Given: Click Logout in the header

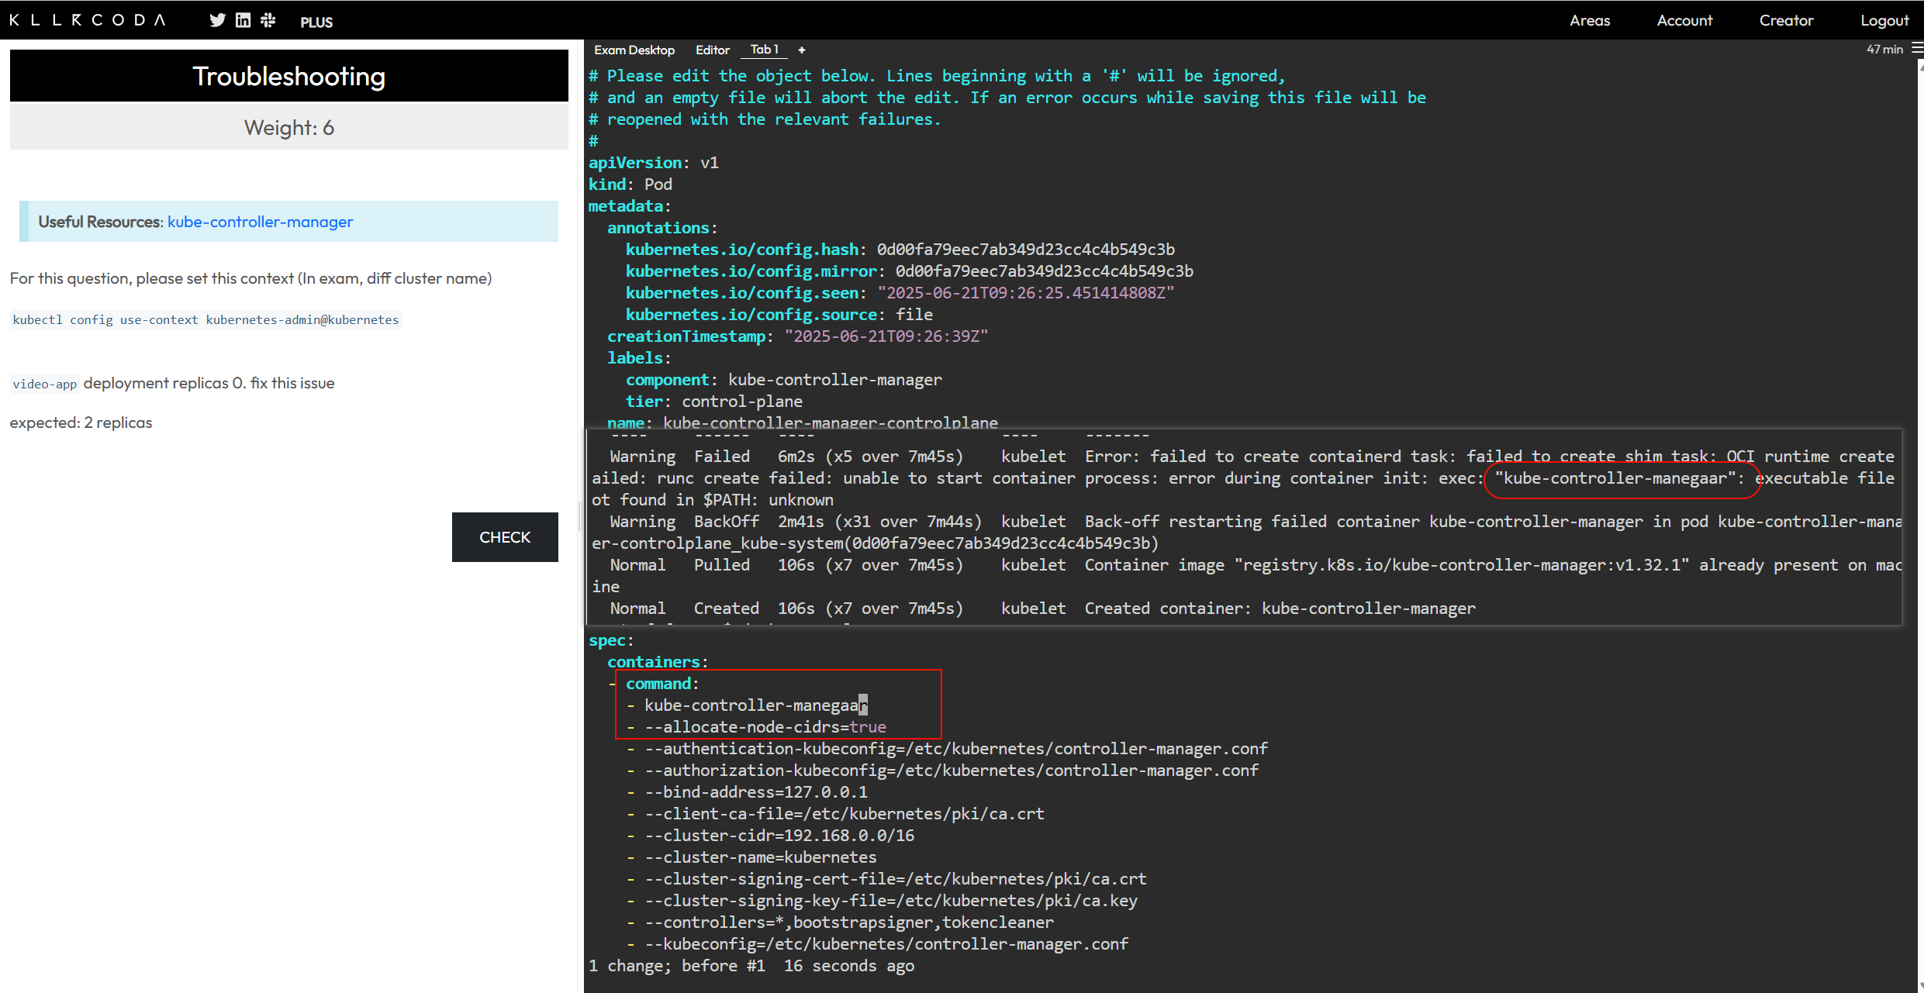Looking at the screenshot, I should point(1884,21).
